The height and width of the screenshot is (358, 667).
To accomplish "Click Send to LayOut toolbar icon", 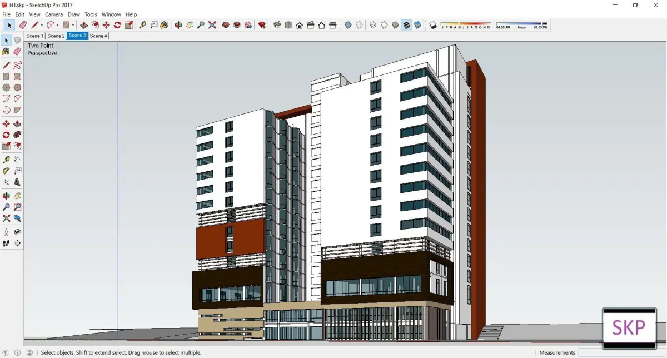I will [x=248, y=25].
